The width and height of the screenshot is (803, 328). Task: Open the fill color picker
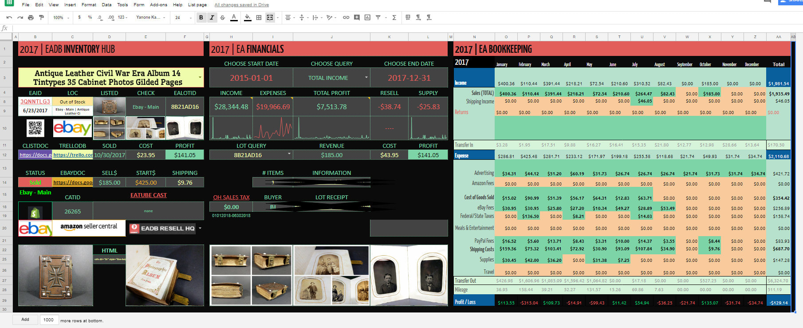(x=248, y=17)
